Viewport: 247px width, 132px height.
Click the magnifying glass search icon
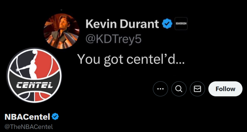(x=179, y=89)
